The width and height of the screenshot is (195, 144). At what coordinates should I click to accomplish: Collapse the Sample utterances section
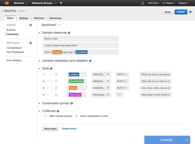pyautogui.click(x=39, y=33)
